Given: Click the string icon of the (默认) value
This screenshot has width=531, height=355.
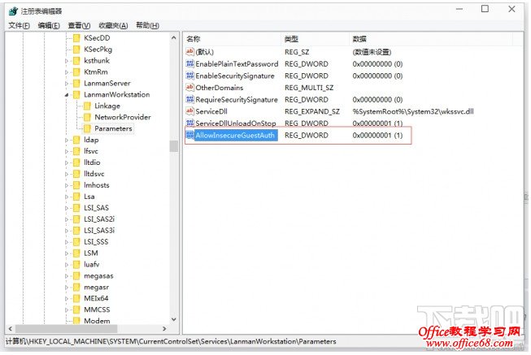Looking at the screenshot, I should [x=189, y=52].
